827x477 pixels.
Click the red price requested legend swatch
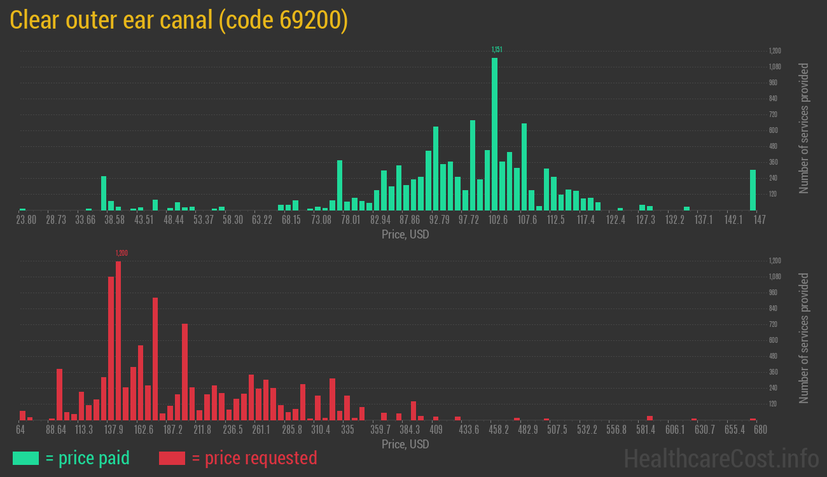point(172,458)
